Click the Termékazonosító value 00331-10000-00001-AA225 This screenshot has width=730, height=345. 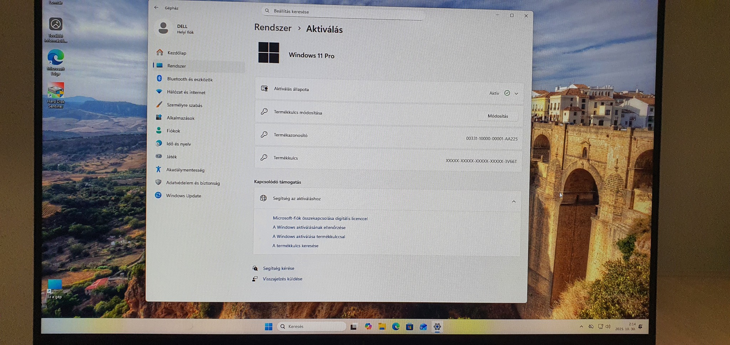[x=492, y=138]
